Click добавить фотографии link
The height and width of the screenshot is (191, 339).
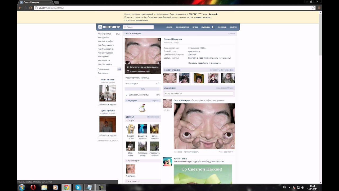click(x=222, y=70)
